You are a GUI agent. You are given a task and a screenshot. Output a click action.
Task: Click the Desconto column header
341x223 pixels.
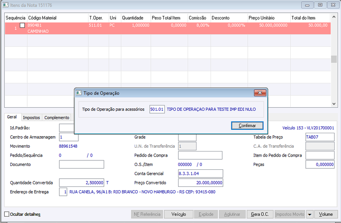[x=229, y=18]
